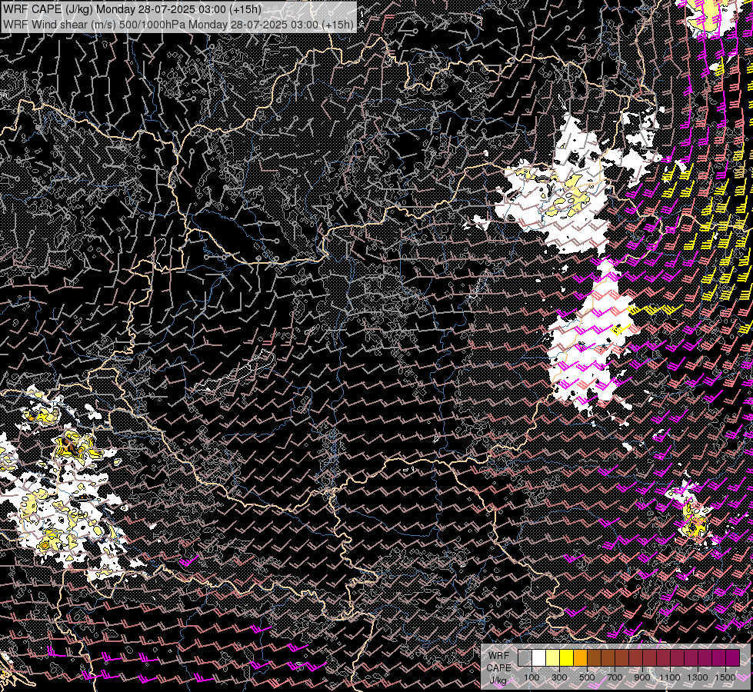Click the 300 legend value
The image size is (753, 692).
[559, 677]
